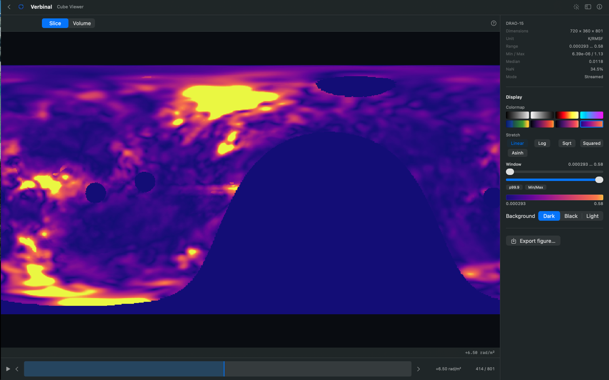
Task: Set background to Light
Action: (x=592, y=216)
